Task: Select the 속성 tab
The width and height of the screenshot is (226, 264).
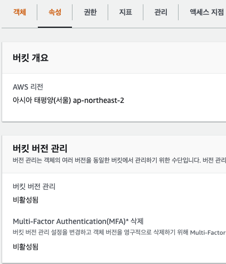Action: pos(55,12)
